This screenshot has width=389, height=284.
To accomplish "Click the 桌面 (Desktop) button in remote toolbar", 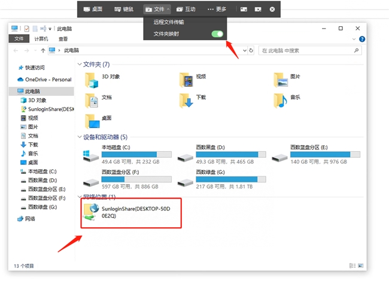I will (93, 9).
